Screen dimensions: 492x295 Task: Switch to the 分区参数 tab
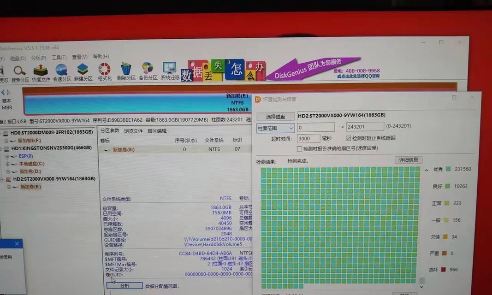point(110,131)
